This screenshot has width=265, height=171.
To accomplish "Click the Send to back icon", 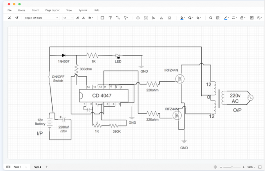I will click(x=169, y=18).
